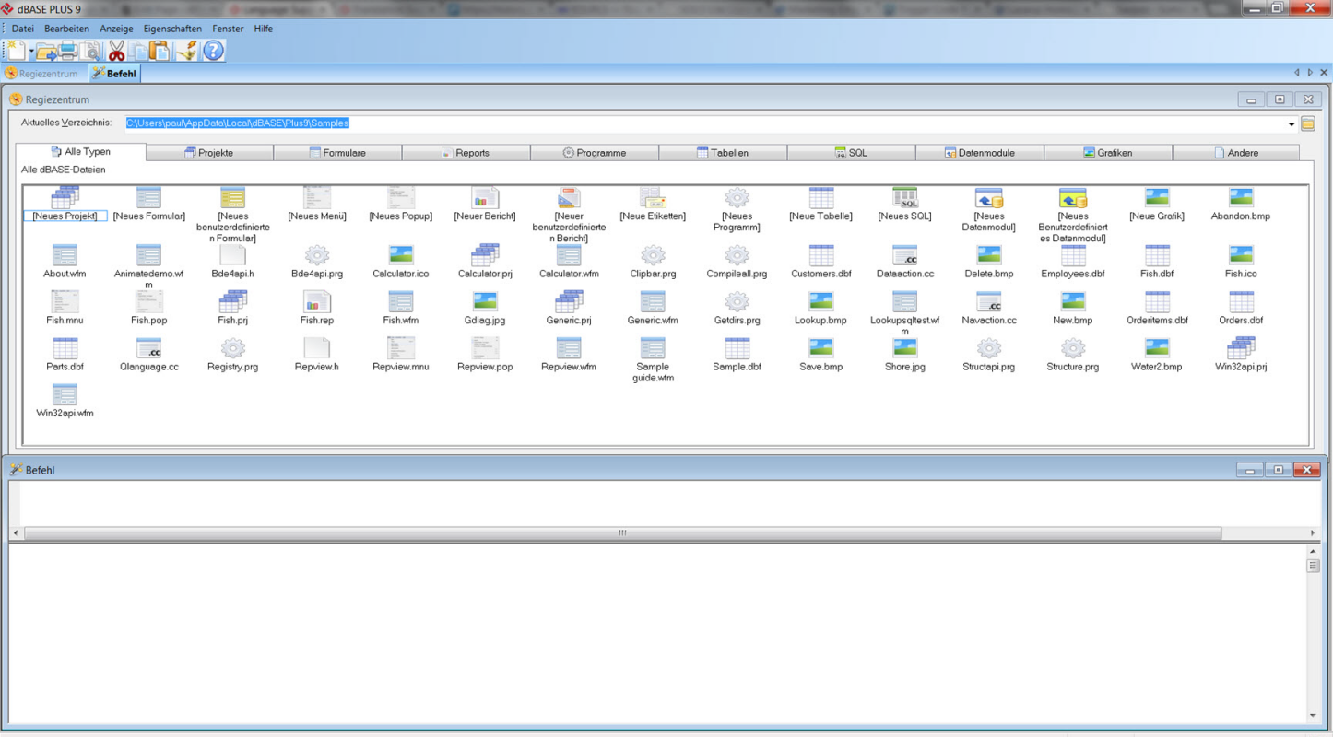Select the Tabellen tab
Screen dimensions: 1333x737
coord(723,153)
